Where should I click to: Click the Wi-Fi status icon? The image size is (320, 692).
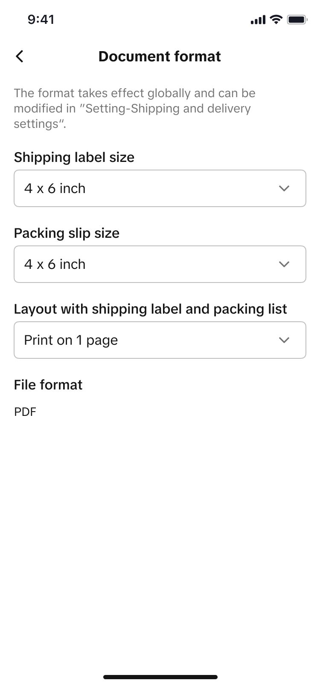[276, 19]
